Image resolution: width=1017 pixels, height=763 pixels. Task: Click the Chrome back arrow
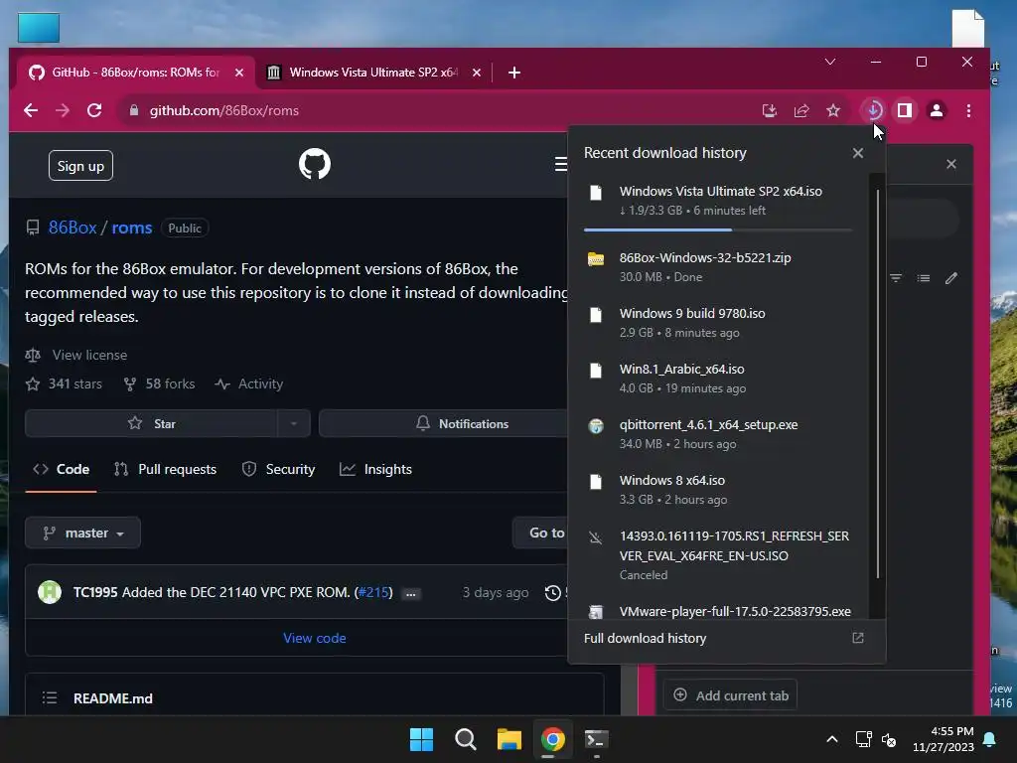31,110
